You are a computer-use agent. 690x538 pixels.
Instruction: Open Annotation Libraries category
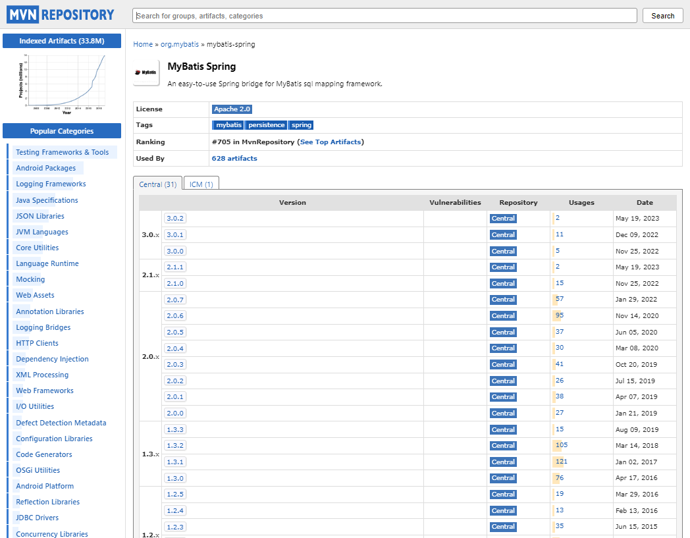click(x=50, y=311)
